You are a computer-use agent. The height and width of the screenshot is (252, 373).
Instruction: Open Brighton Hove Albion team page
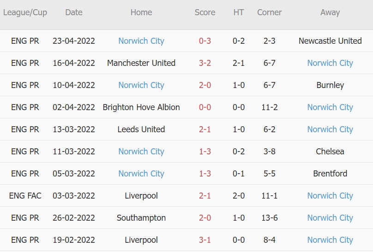coord(141,107)
